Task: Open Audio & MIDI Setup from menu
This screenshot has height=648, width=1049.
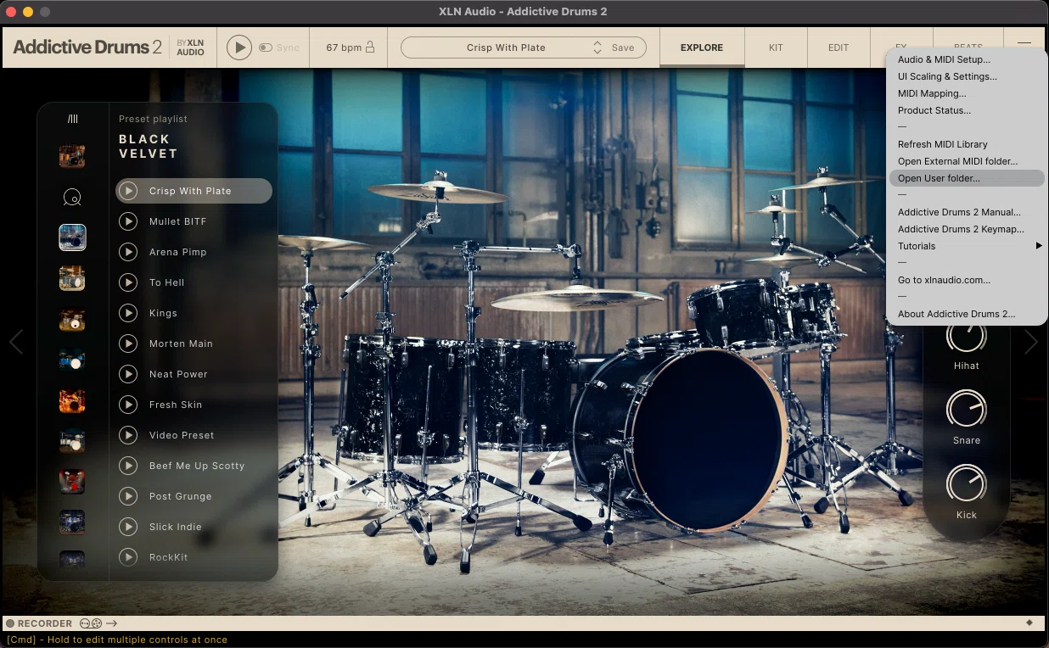Action: pos(966,59)
